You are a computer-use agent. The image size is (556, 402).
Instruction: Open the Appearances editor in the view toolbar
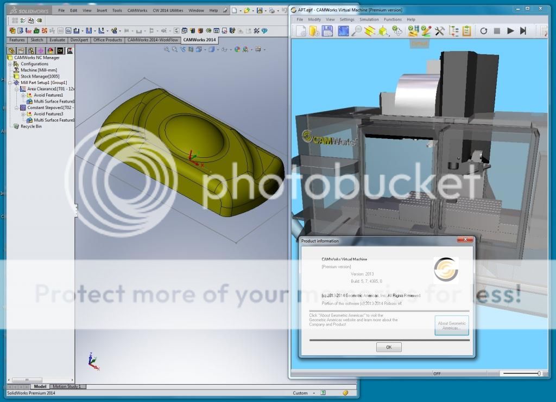point(236,50)
